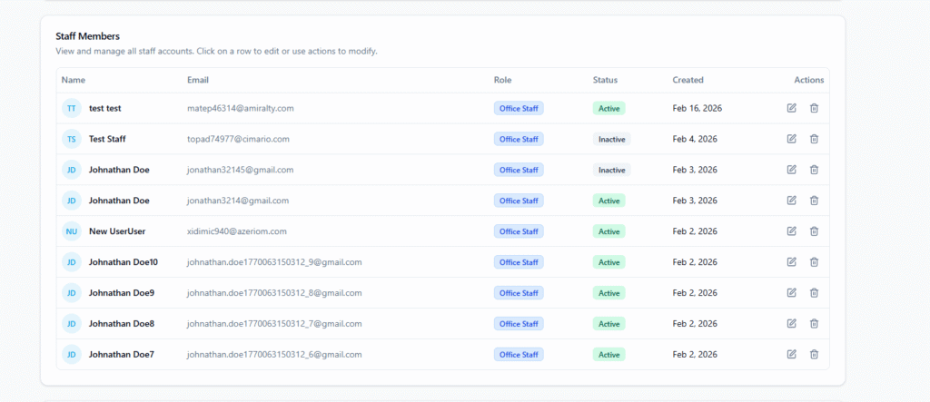Click the Created column header
930x402 pixels.
688,80
